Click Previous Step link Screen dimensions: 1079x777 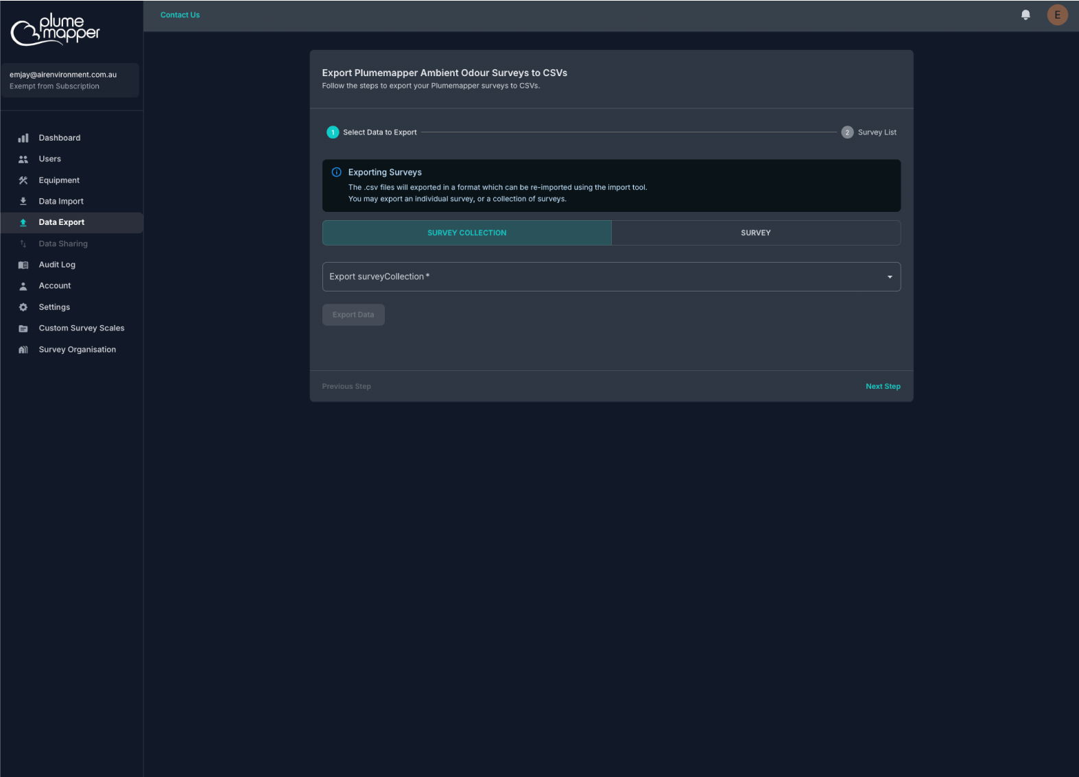point(346,387)
